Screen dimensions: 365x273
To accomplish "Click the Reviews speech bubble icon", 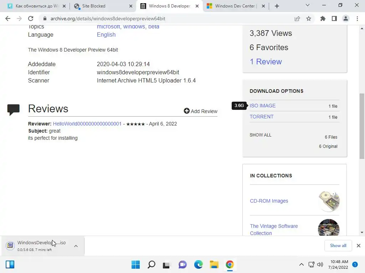I will tap(14, 110).
